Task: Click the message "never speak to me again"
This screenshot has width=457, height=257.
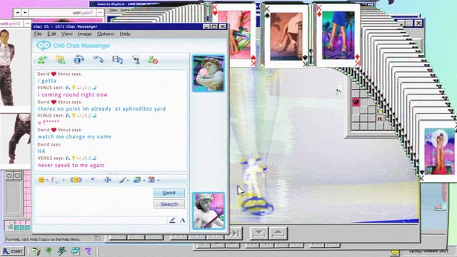Action: (71, 165)
